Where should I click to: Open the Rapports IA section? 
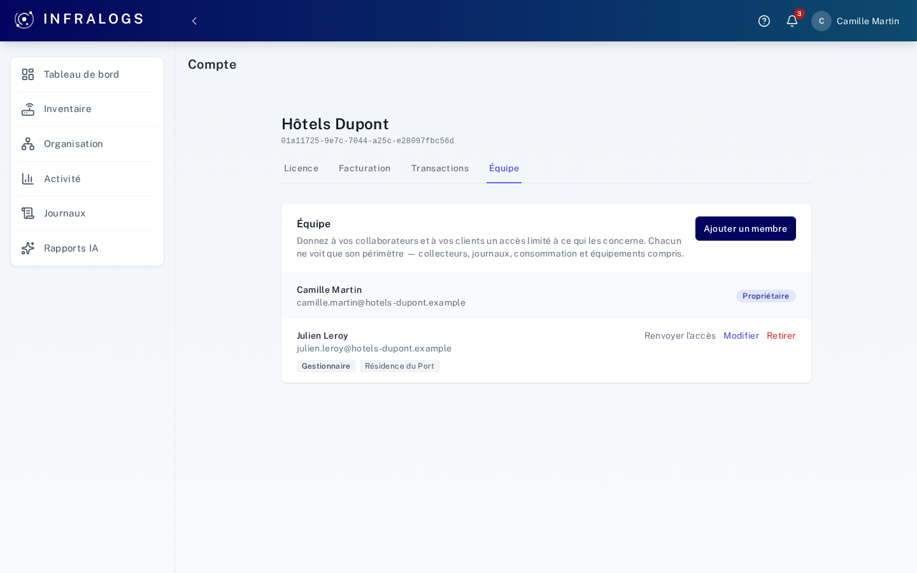point(87,248)
